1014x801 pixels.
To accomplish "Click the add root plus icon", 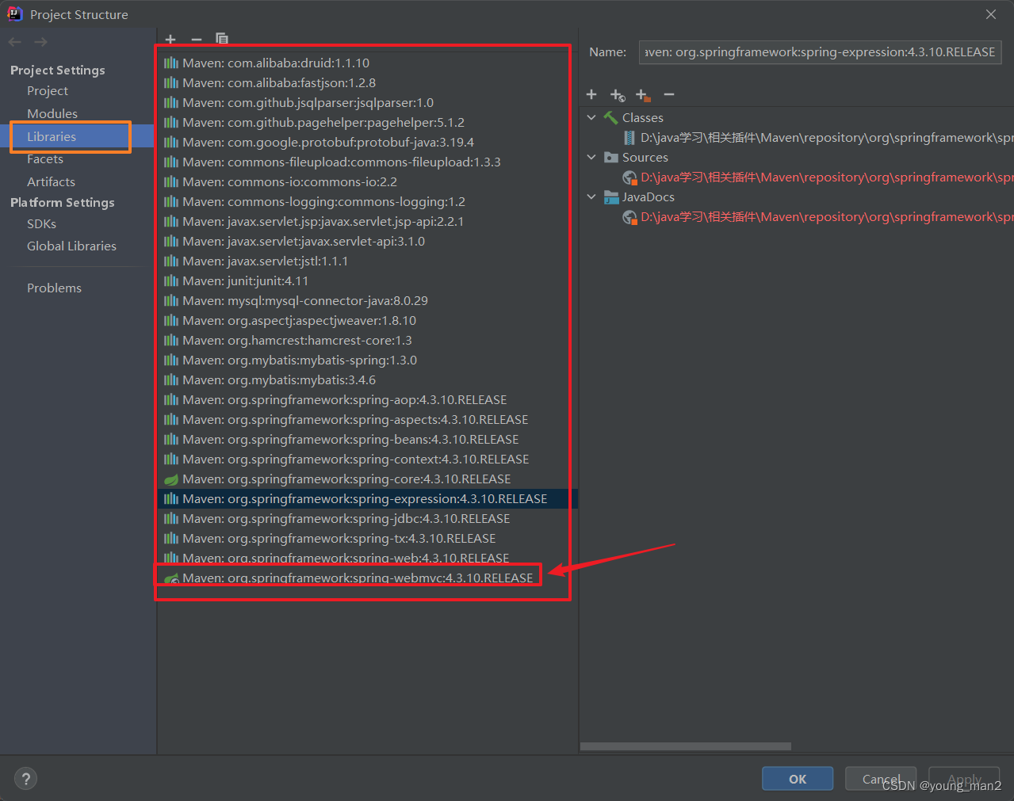I will point(591,95).
